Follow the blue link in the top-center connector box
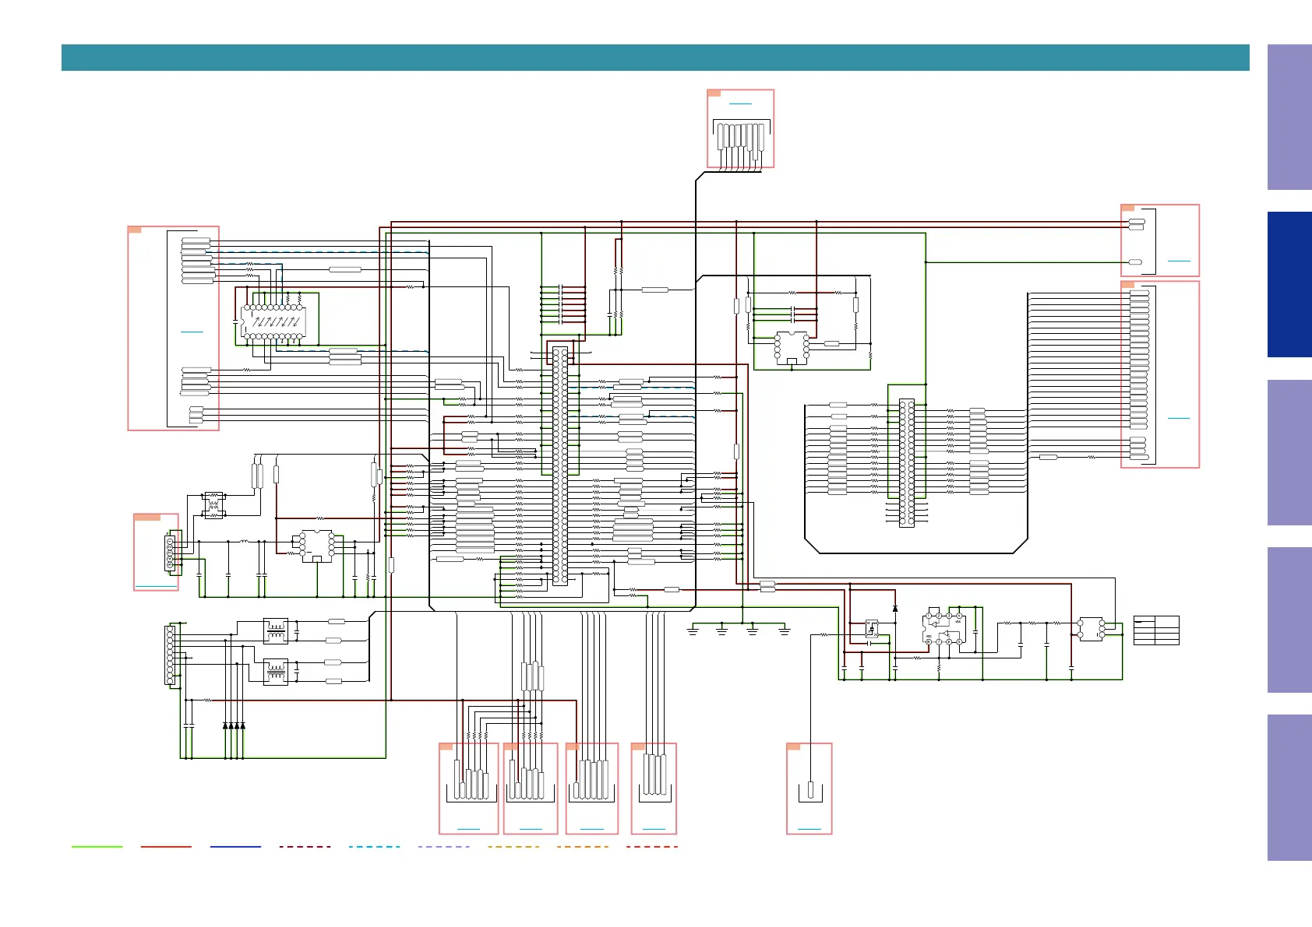Screen dimensions: 1312x927 coord(740,104)
